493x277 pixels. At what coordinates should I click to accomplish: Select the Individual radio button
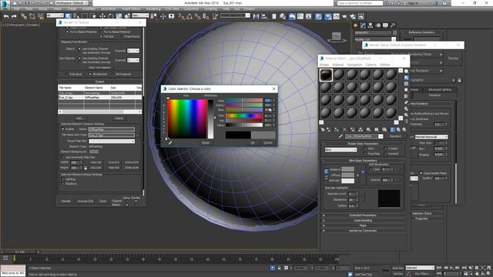[x=67, y=74]
